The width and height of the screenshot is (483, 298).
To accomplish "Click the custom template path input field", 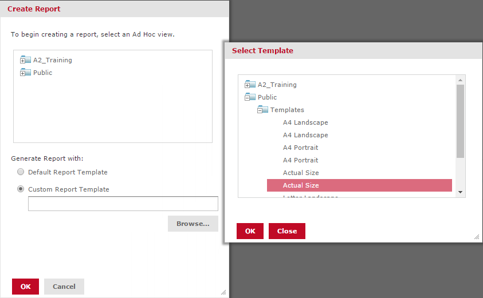I will pyautogui.click(x=123, y=204).
